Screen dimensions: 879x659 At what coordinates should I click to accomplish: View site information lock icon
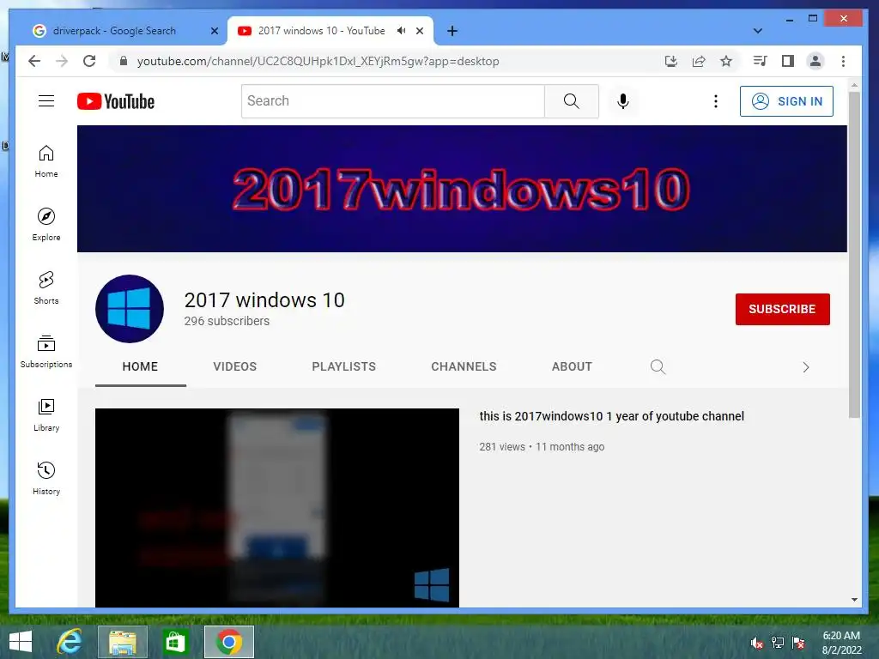[124, 61]
